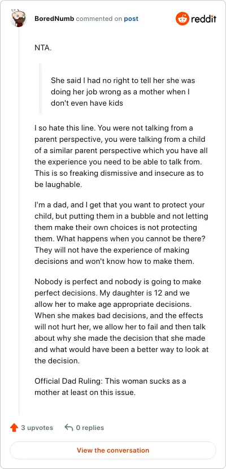Click the BoredNumb user avatar

[19, 18]
